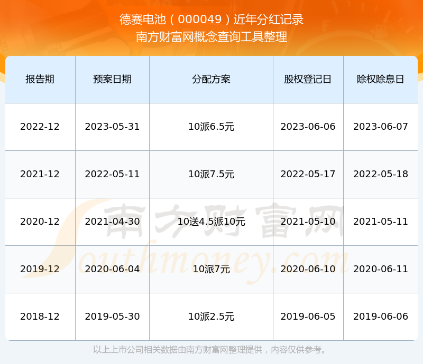Click proposal date 2020-06-04
The image size is (423, 364).
point(112,269)
